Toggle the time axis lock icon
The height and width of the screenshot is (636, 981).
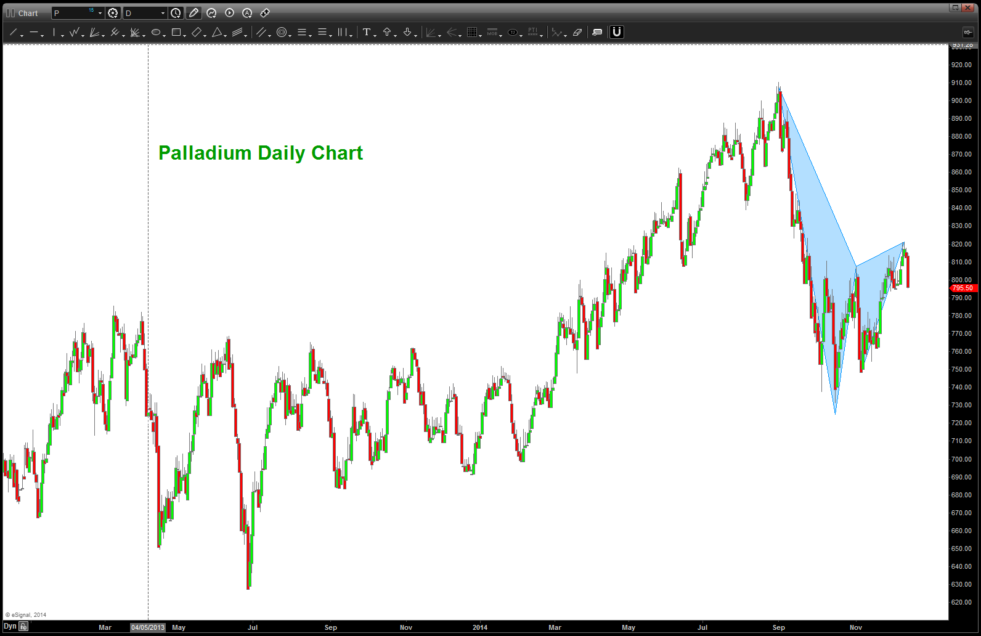click(23, 627)
